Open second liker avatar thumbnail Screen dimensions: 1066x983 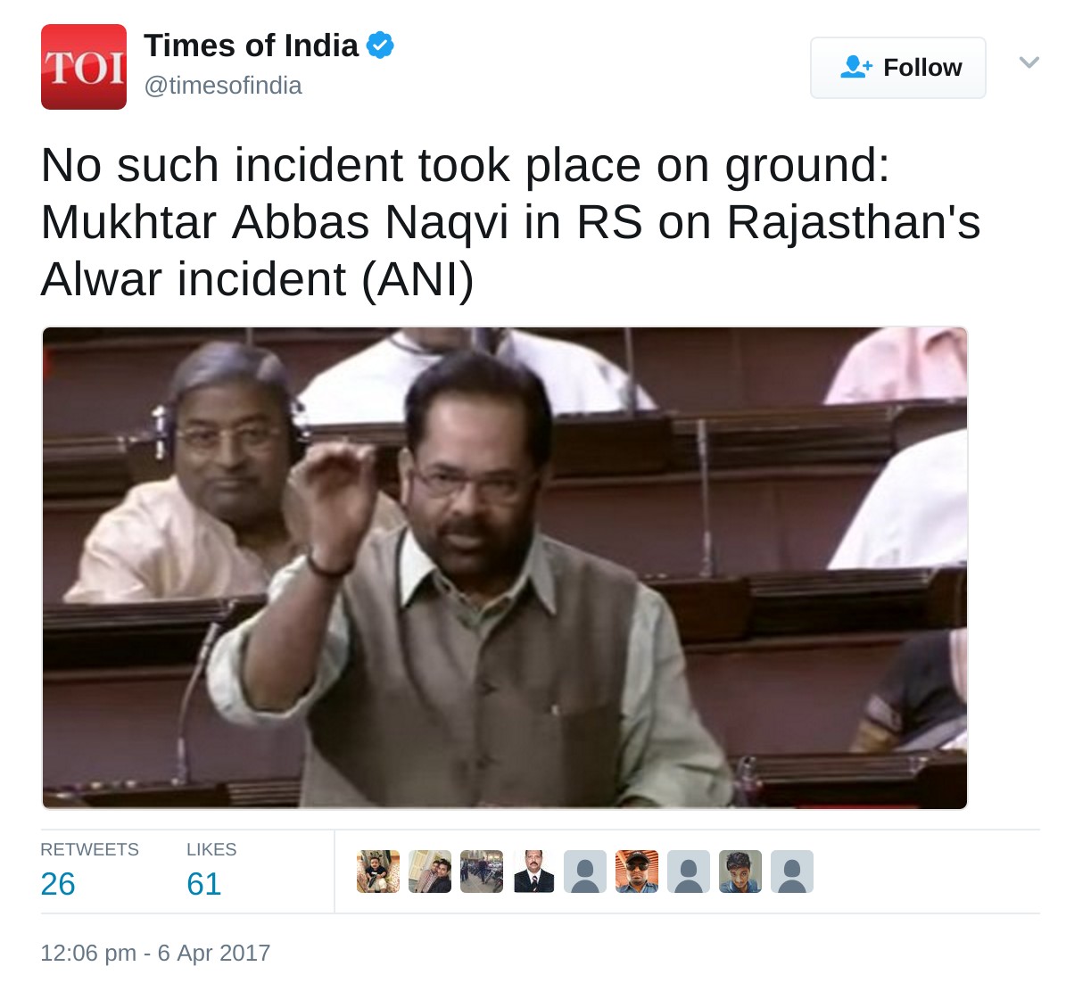(430, 871)
